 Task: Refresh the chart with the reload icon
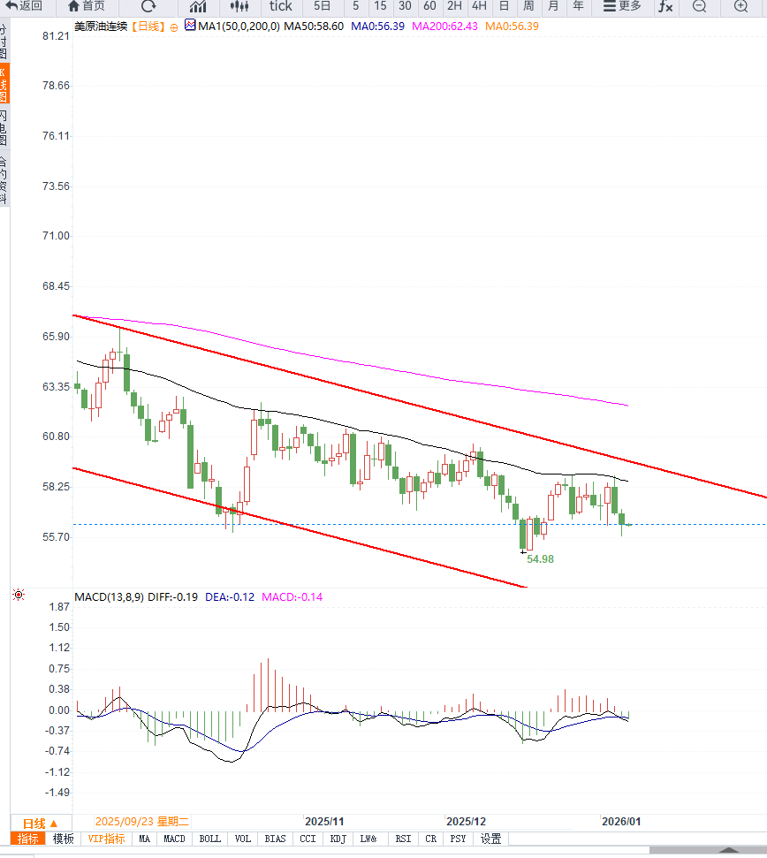(x=148, y=6)
